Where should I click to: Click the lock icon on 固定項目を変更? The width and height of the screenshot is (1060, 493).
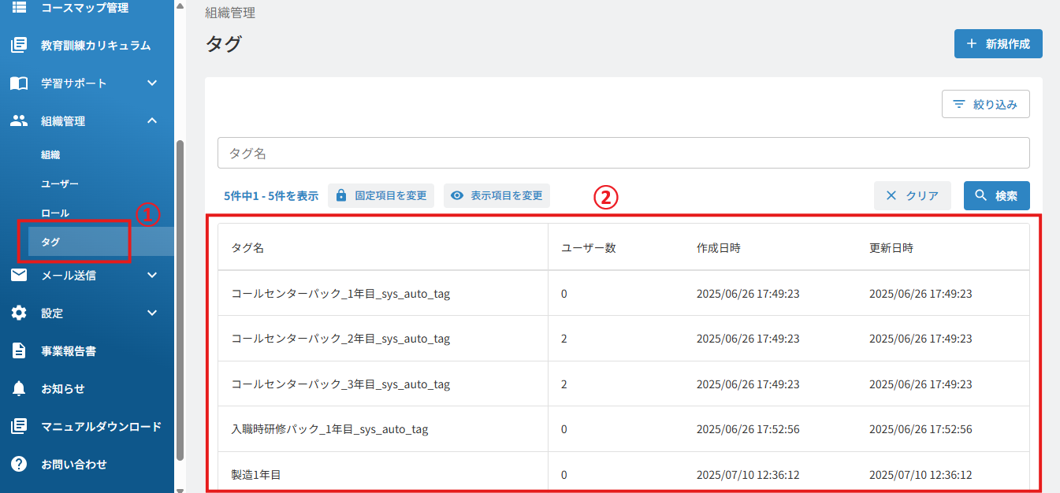click(341, 195)
